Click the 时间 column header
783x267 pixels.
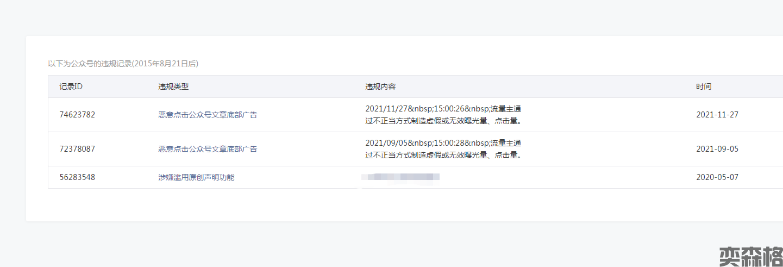pyautogui.click(x=704, y=86)
